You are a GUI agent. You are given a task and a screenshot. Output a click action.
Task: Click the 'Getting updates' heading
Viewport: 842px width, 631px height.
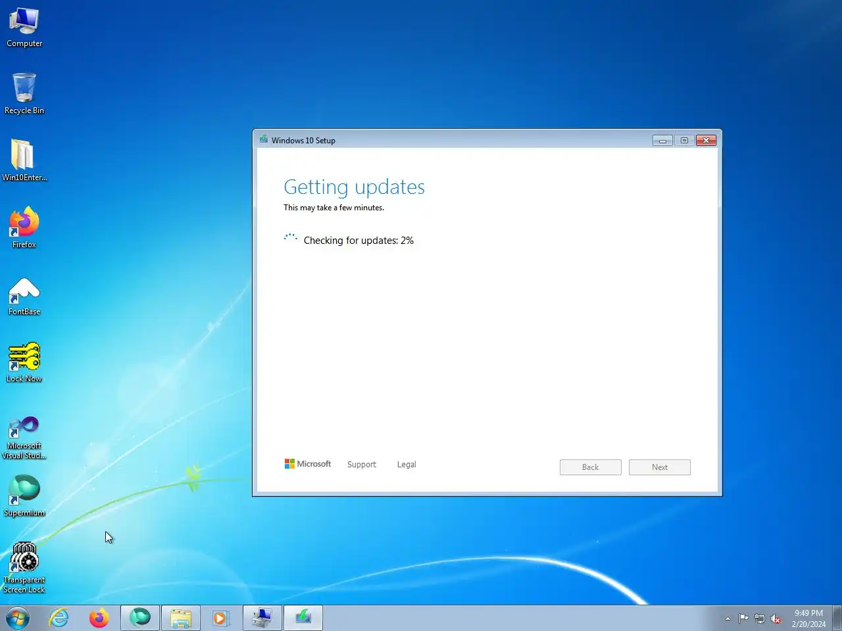(x=354, y=187)
